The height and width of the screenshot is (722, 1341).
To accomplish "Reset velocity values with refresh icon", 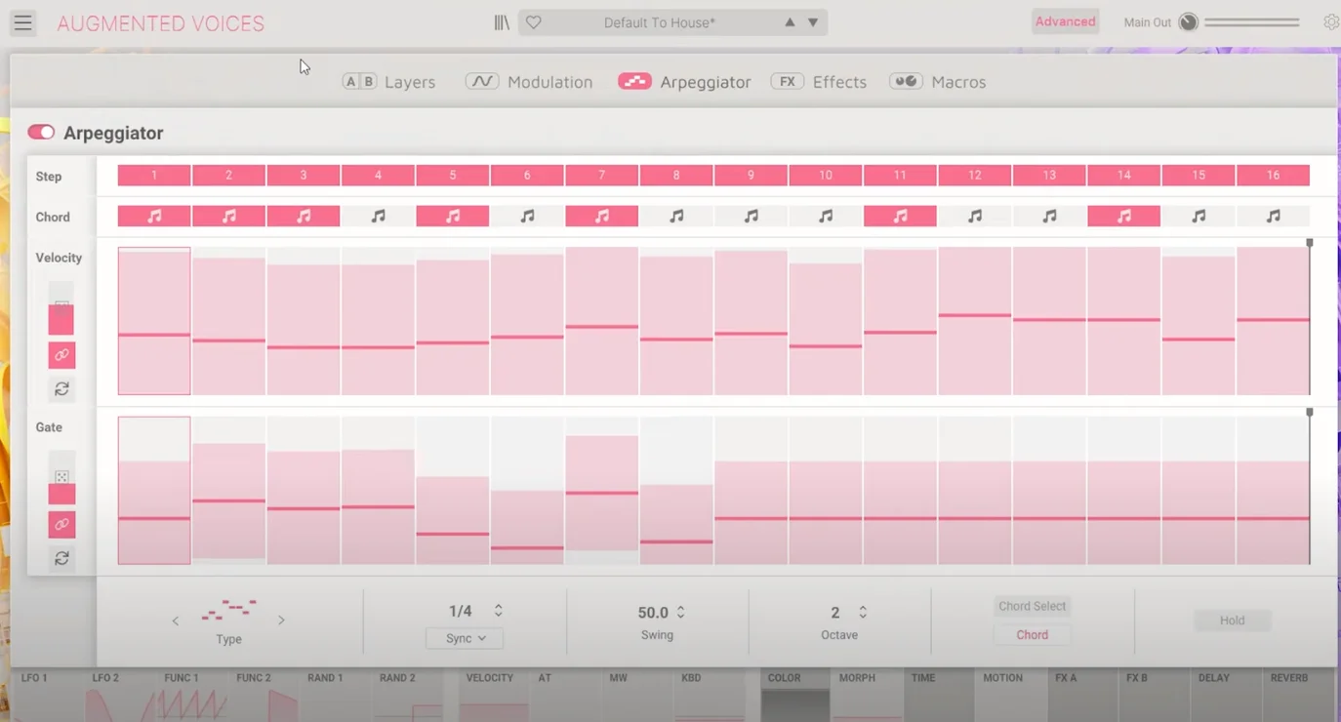I will (x=61, y=389).
